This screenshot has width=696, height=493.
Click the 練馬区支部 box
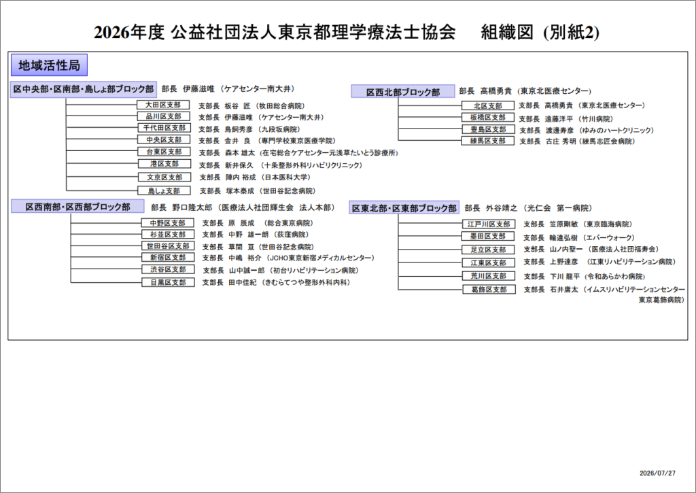(x=488, y=141)
